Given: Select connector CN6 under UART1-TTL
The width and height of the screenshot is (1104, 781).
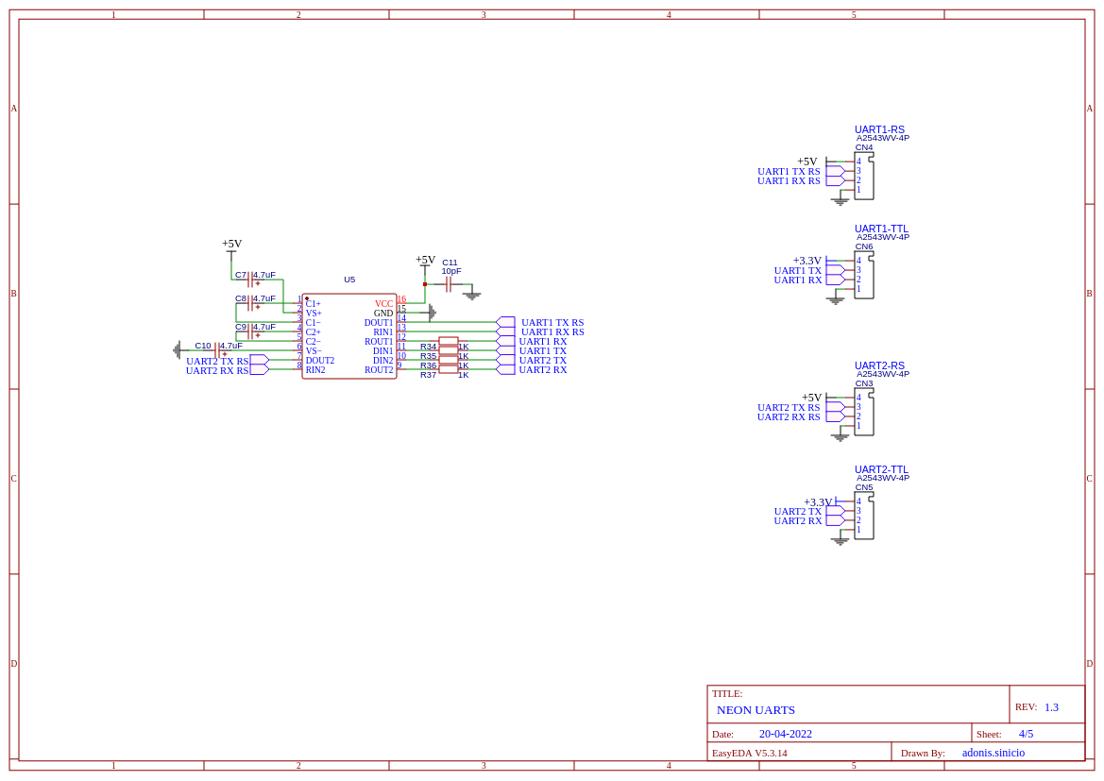Looking at the screenshot, I should click(x=864, y=276).
